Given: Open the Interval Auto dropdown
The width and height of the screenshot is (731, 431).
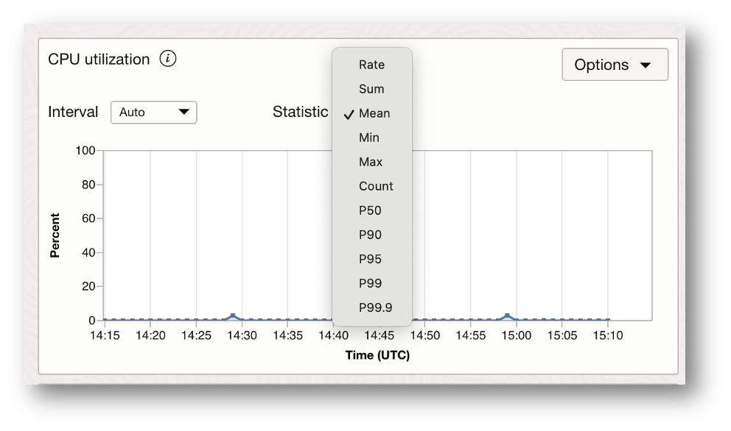Looking at the screenshot, I should pos(154,113).
